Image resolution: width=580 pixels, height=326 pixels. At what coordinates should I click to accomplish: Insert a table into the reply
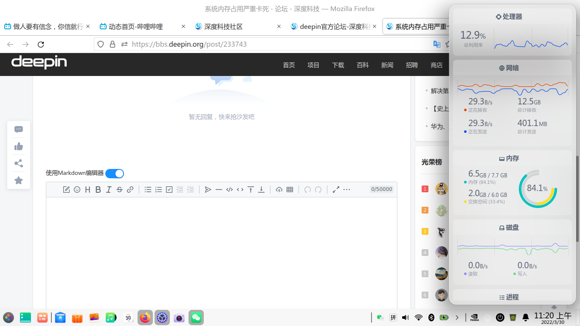click(x=290, y=189)
